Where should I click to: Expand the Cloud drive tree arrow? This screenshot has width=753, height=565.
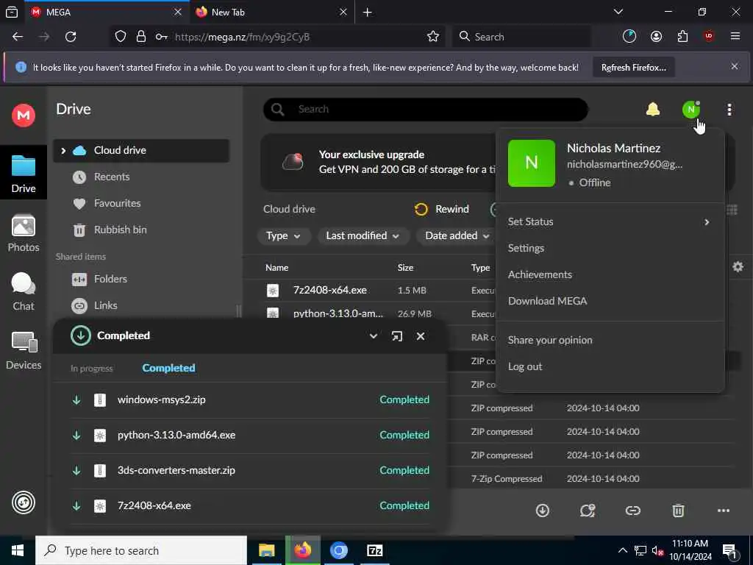[x=63, y=151]
